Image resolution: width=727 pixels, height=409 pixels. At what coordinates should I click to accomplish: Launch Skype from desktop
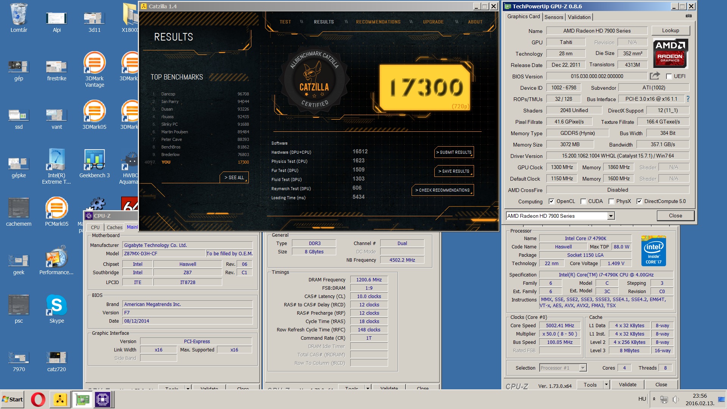pyautogui.click(x=56, y=309)
